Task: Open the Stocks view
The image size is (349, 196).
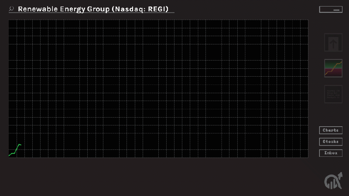Action: click(331, 142)
